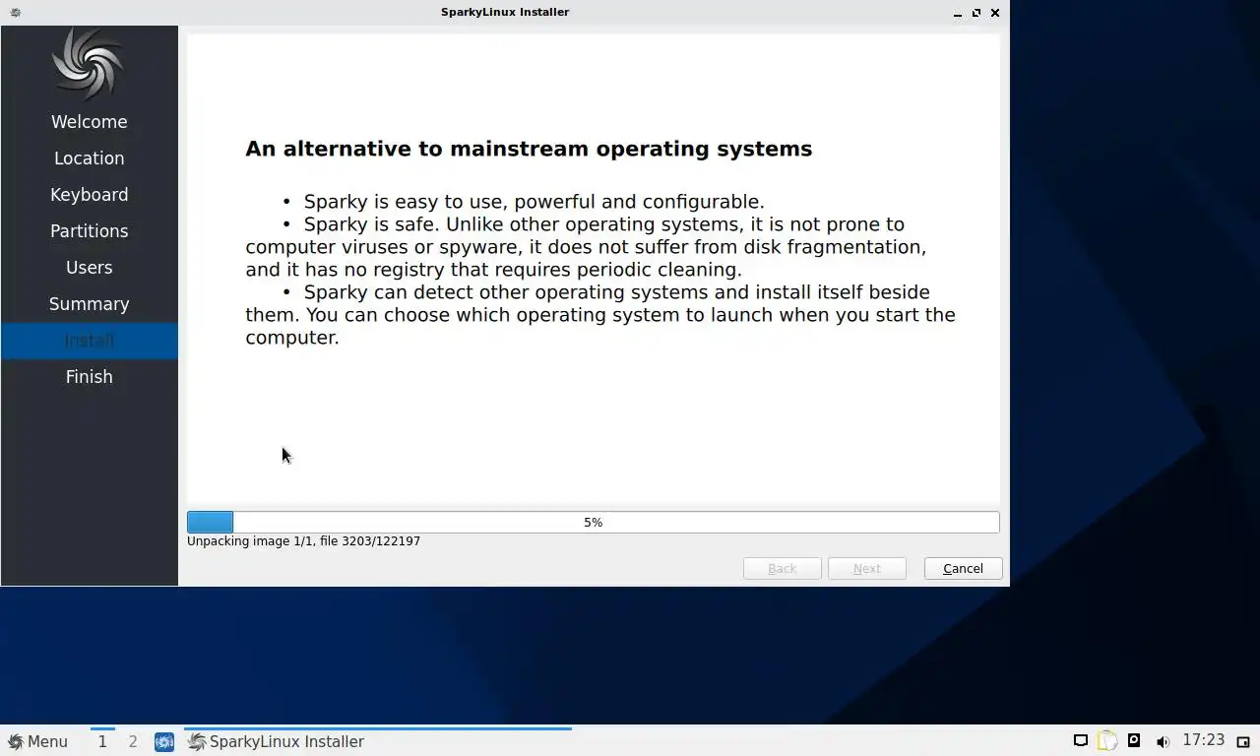Select the Keyboard step in sidebar
The height and width of the screenshot is (756, 1260).
pyautogui.click(x=89, y=195)
